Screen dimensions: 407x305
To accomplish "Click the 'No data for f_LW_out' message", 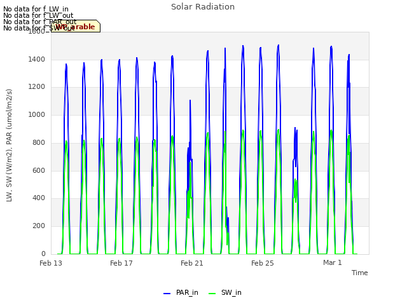I will click(38, 15).
